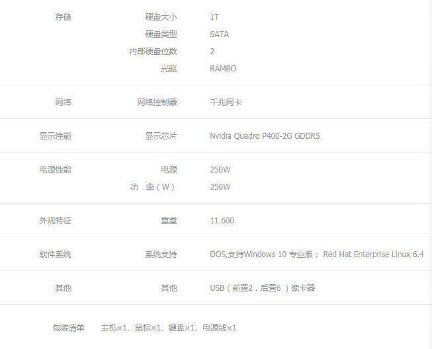Select the SATA hard disk type value

pos(219,34)
